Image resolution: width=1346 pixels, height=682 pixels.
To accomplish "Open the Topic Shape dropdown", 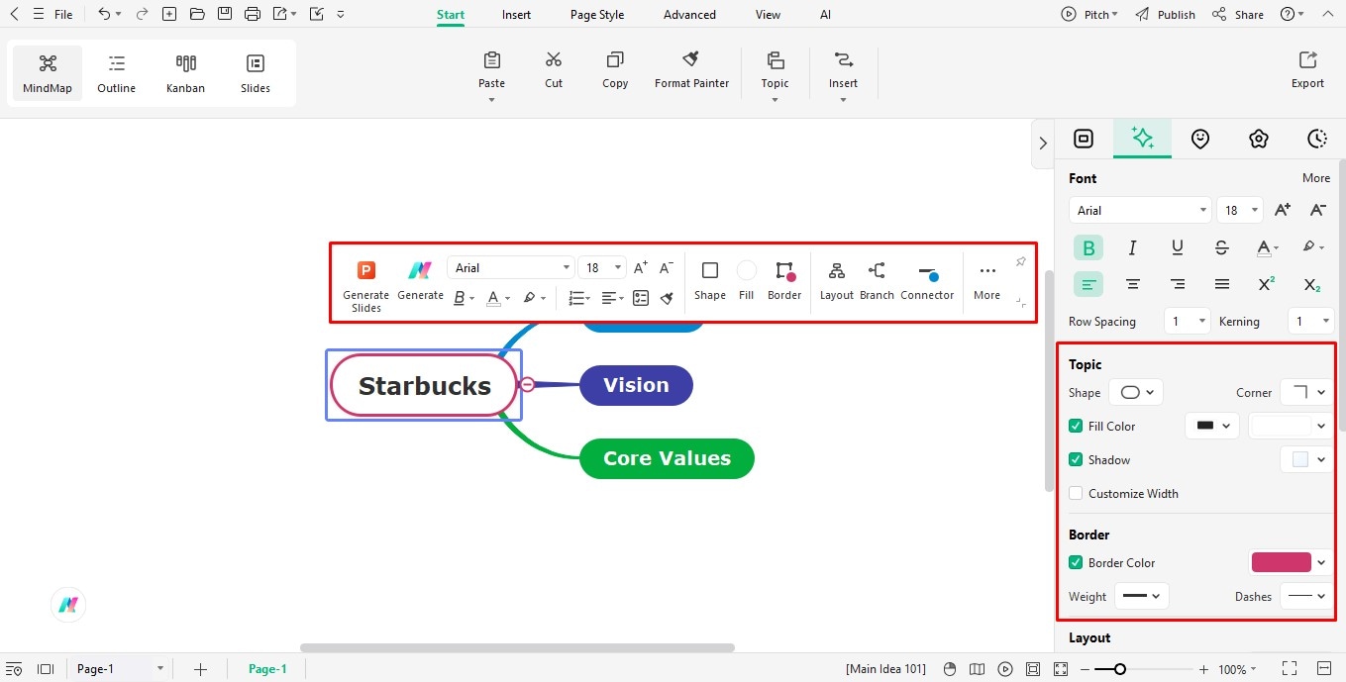I will (1136, 393).
